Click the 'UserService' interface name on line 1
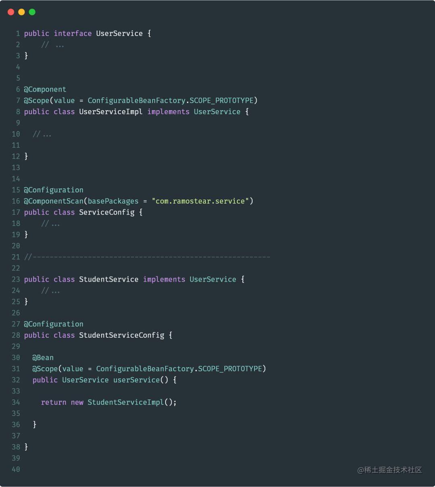 tap(119, 33)
